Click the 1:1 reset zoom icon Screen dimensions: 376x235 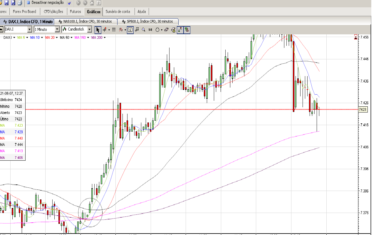click(x=150, y=30)
